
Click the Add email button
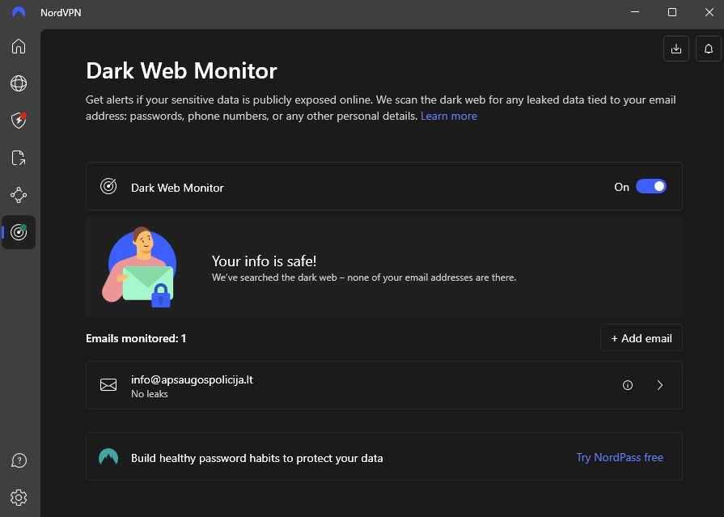click(641, 337)
